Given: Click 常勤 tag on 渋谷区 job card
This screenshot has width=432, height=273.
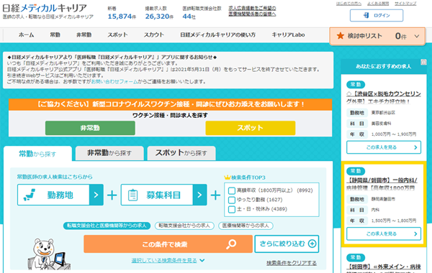Looking at the screenshot, I should point(356,84).
